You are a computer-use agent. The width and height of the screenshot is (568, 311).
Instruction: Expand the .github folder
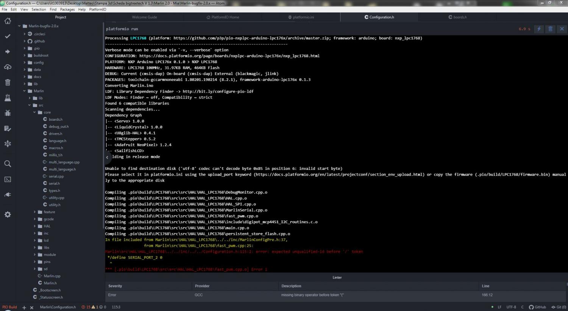(x=25, y=41)
